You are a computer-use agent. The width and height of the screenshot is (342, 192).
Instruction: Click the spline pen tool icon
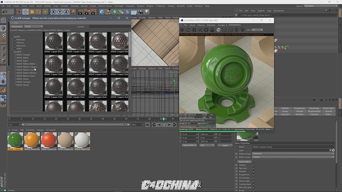[x=108, y=12]
